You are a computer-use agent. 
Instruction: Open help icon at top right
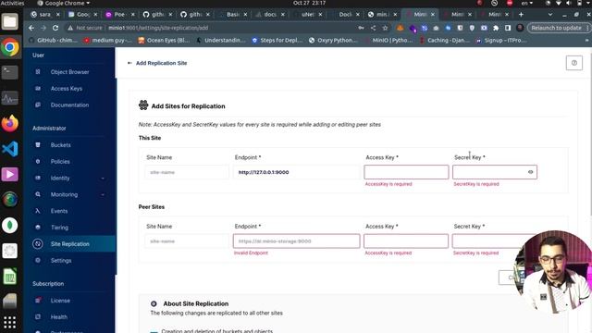(x=573, y=63)
